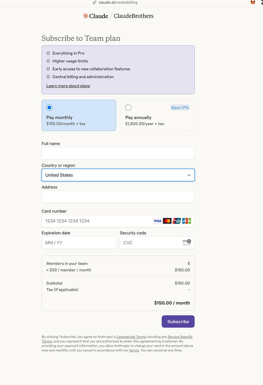The image size is (263, 385).
Task: Click the UnionPay card icon
Action: point(177,221)
